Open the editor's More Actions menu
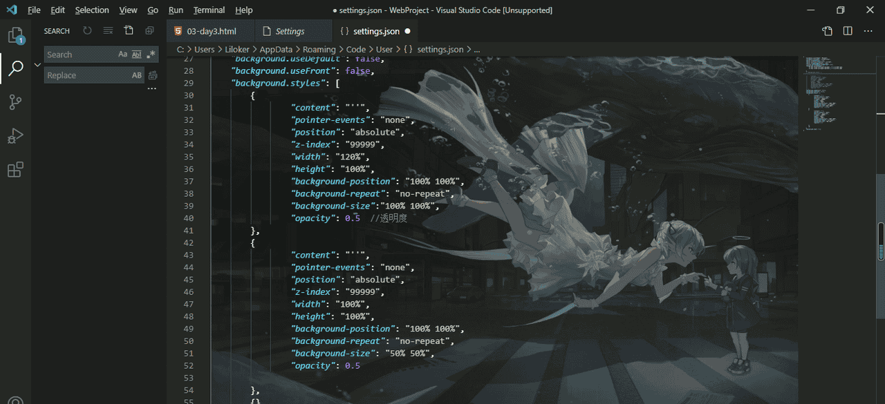This screenshot has height=404, width=885. click(x=868, y=31)
